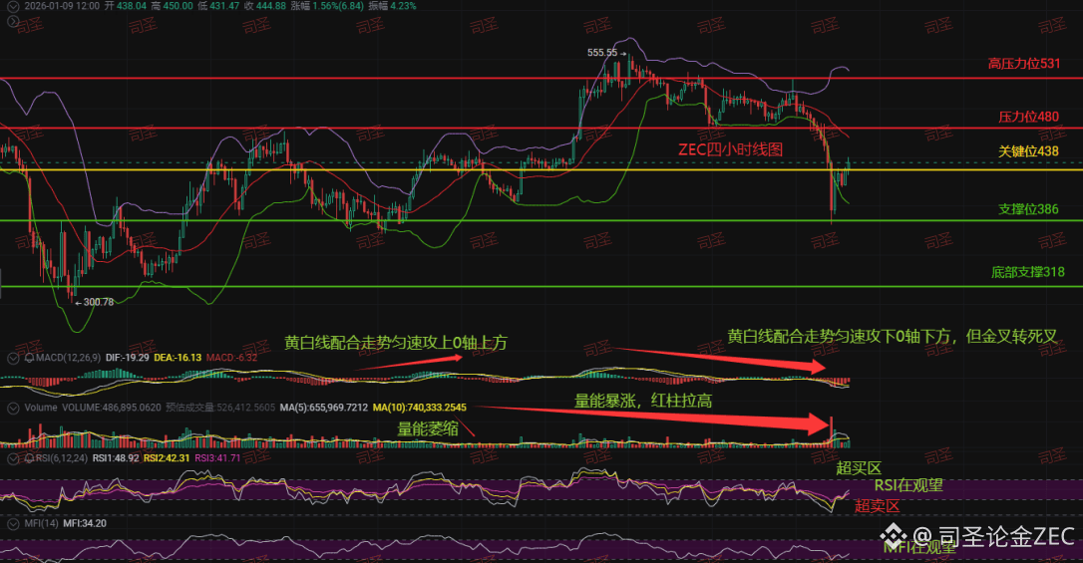This screenshot has height=563, width=1083.
Task: Collapse the MFI indicator panel chevron
Action: pos(12,524)
